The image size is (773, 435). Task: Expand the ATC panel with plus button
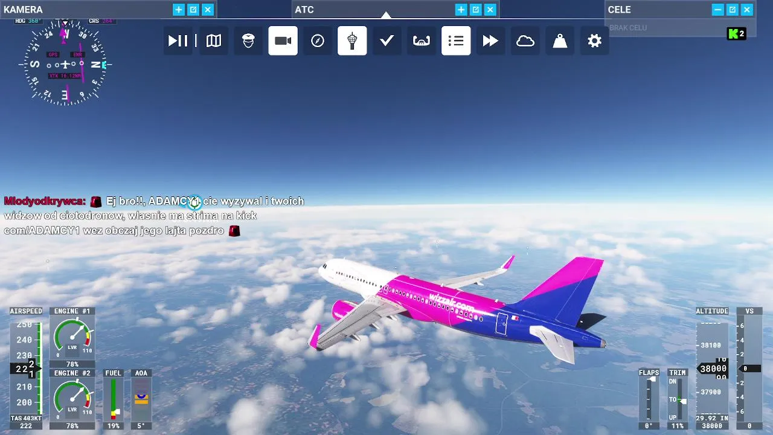(x=461, y=10)
